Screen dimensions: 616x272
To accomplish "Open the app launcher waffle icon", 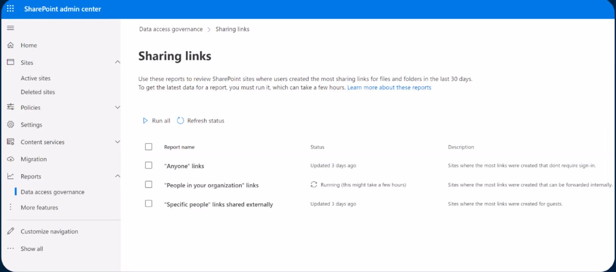I will coord(10,9).
